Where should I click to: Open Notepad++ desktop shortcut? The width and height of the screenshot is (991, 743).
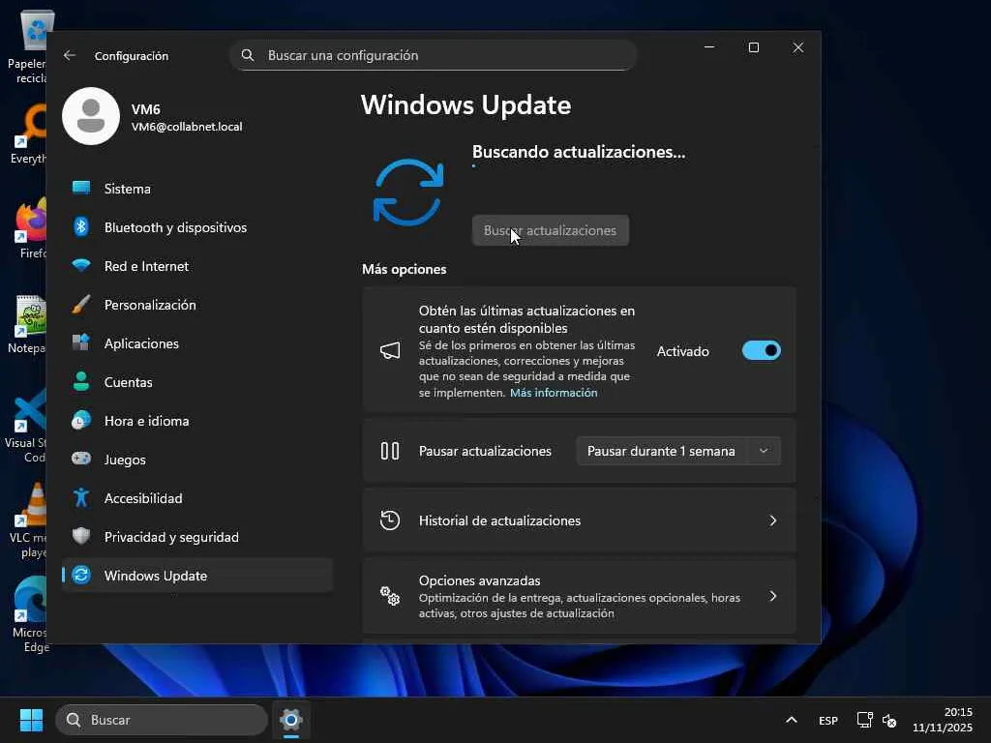pyautogui.click(x=26, y=323)
